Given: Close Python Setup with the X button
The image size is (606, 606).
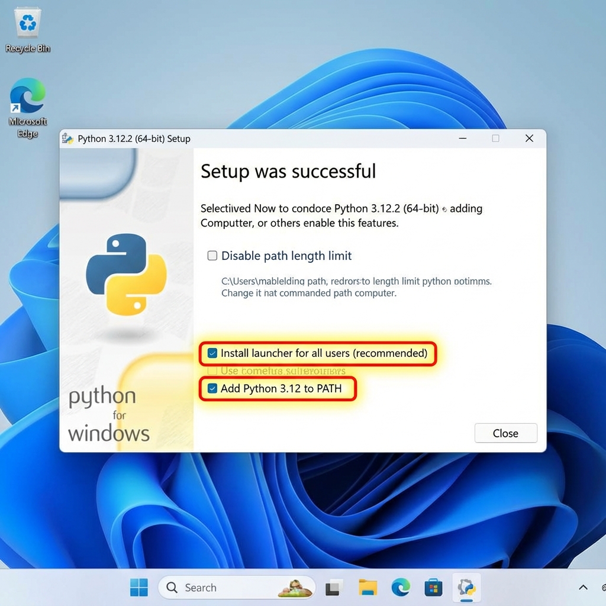Looking at the screenshot, I should pyautogui.click(x=529, y=138).
